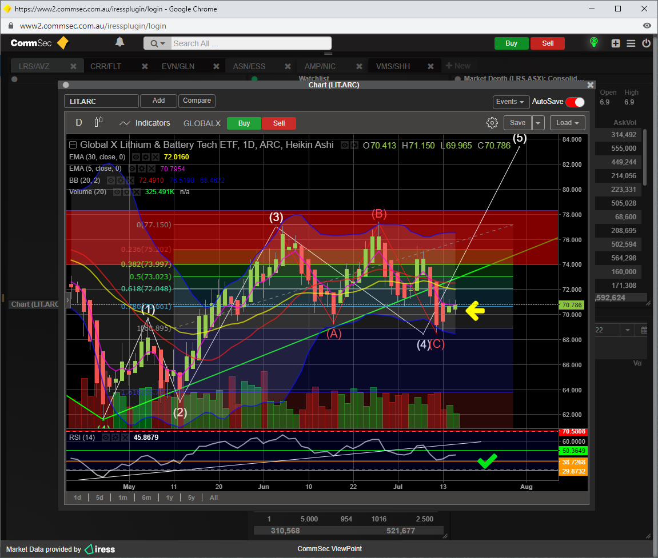Close the Chart (LIT.ARC) window

(x=591, y=85)
